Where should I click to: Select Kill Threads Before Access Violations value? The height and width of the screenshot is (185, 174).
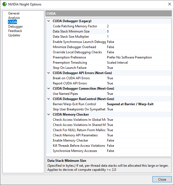tap(138, 146)
